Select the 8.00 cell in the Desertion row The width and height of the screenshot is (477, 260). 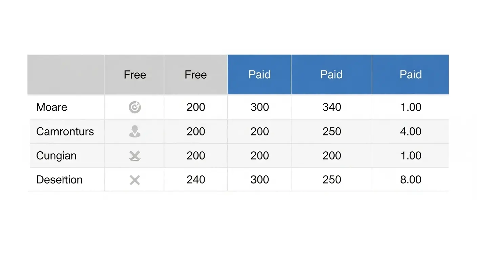pos(411,180)
